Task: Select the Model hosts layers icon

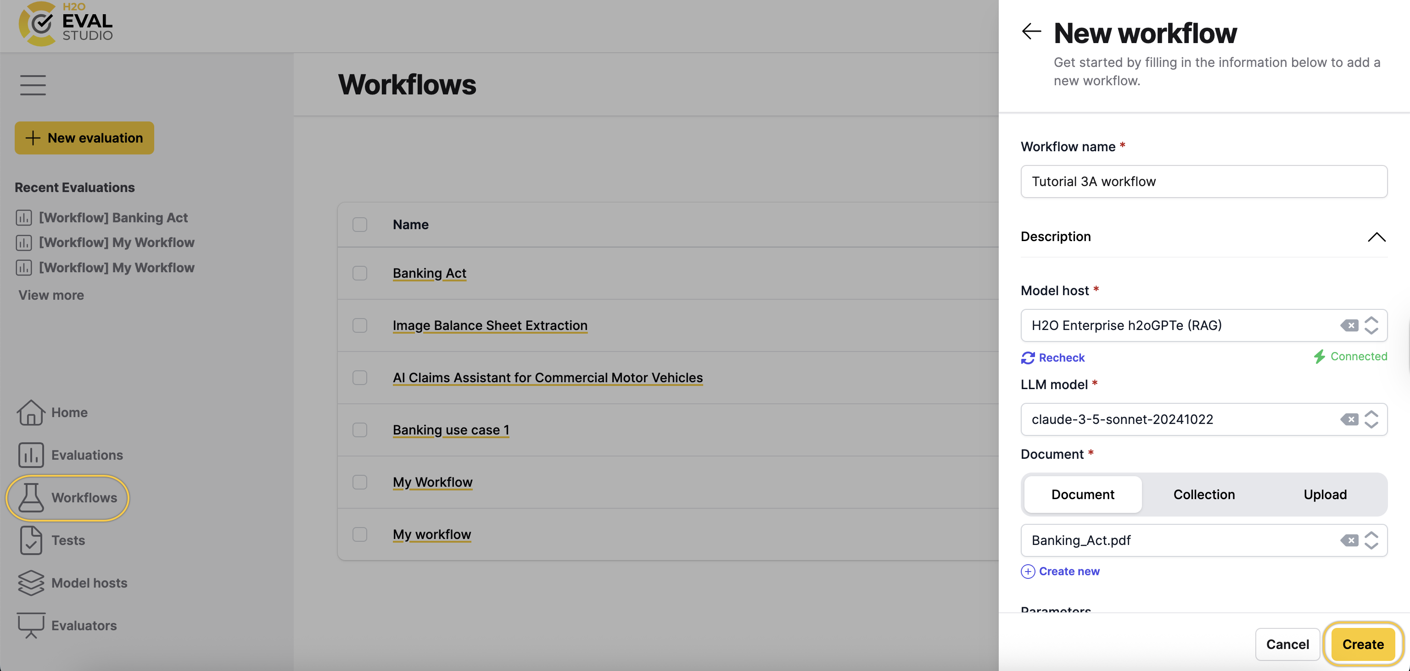Action: click(31, 583)
